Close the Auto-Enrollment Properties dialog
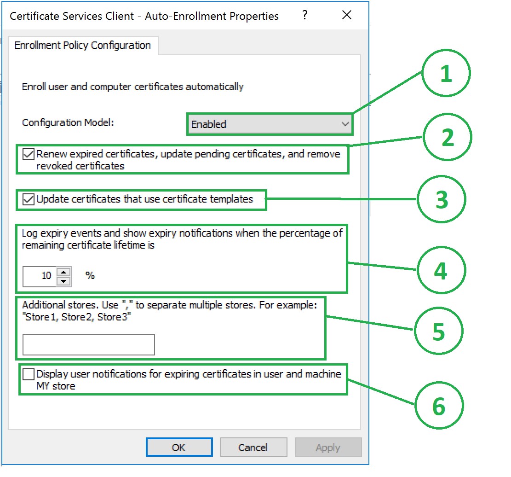 pos(347,15)
